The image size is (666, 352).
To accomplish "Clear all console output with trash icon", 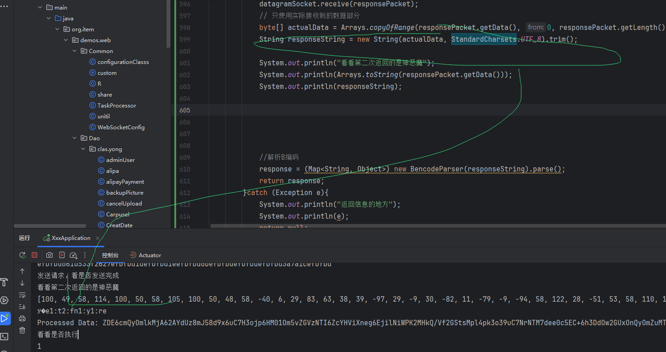I will 22,330.
